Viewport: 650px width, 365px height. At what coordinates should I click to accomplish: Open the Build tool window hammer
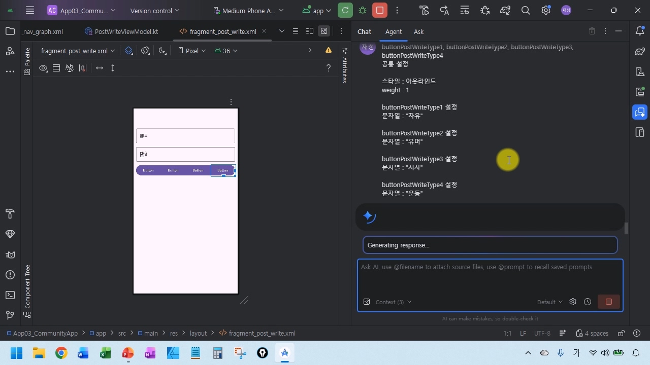[10, 214]
